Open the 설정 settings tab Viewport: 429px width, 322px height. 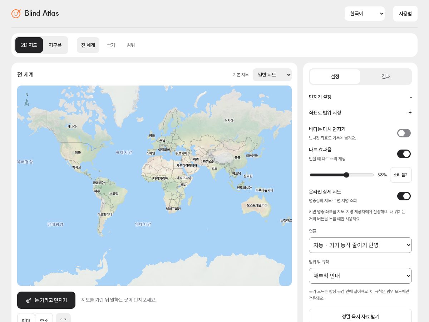[x=335, y=77]
